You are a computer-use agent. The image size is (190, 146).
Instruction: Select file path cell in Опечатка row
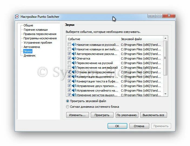tap(141, 58)
